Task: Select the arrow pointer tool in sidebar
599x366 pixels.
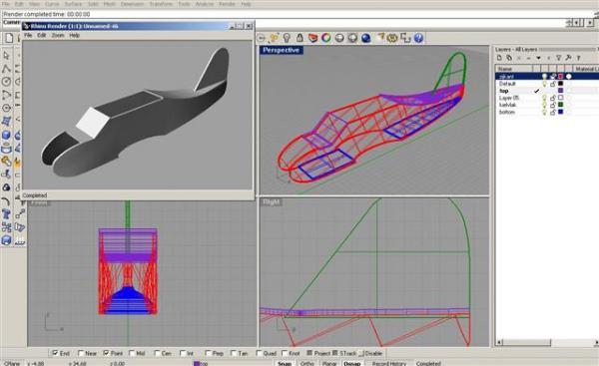Action: [6, 56]
